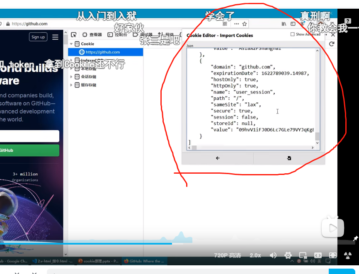Select https://github.com under Cookie
Screen dimensions: 359x274
[x=106, y=52]
